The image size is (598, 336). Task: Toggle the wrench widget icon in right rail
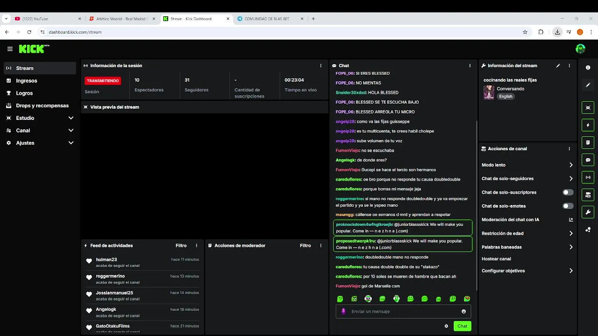(x=588, y=212)
